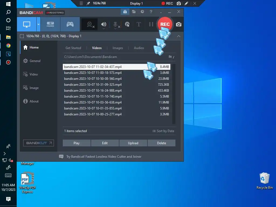Click the video list scrollbar
Viewport: 276px width, 207px height.
(x=174, y=94)
